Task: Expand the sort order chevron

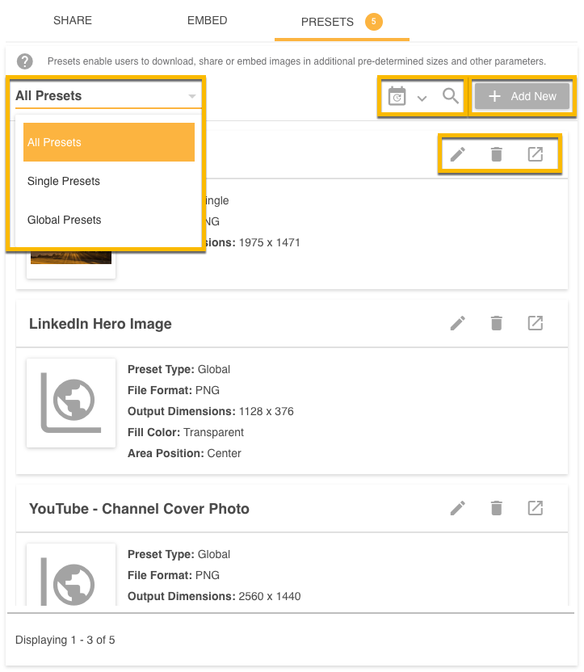Action: [x=422, y=98]
